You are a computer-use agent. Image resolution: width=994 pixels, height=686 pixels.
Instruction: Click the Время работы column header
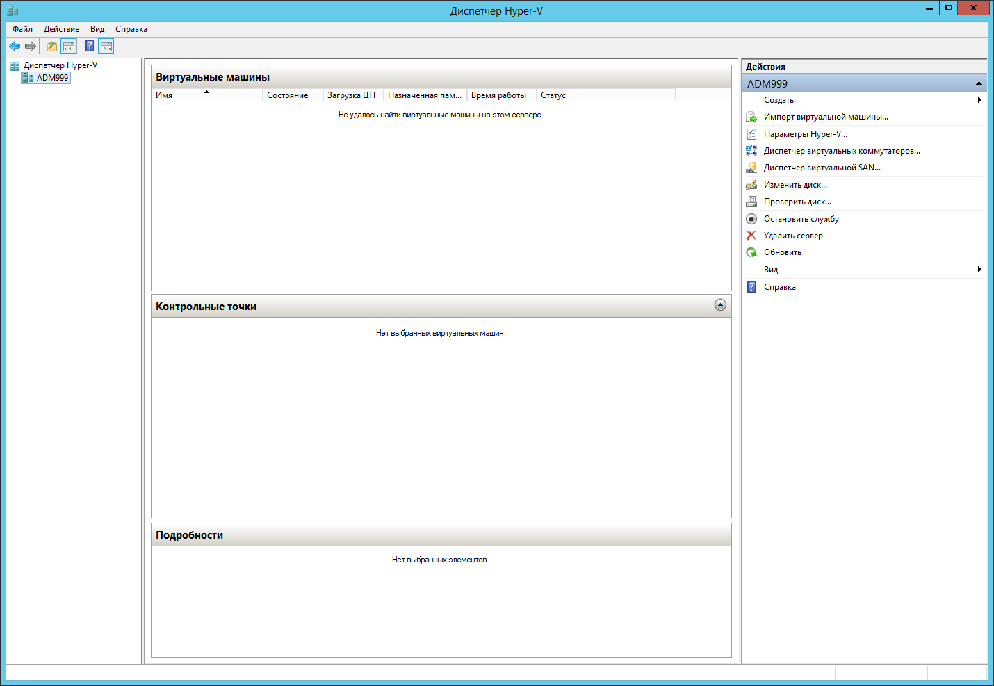[501, 95]
